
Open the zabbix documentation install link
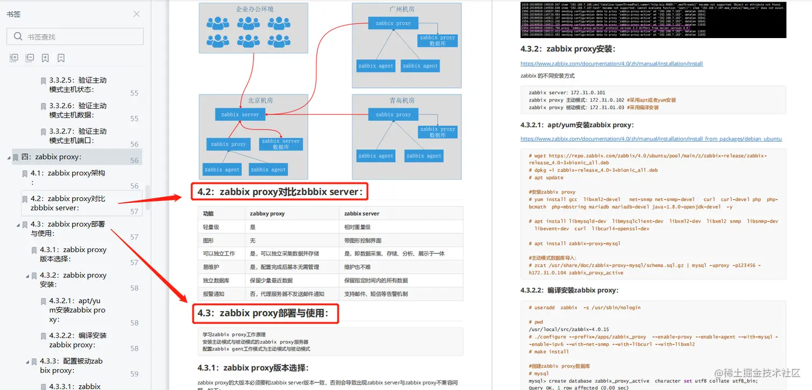pos(612,63)
